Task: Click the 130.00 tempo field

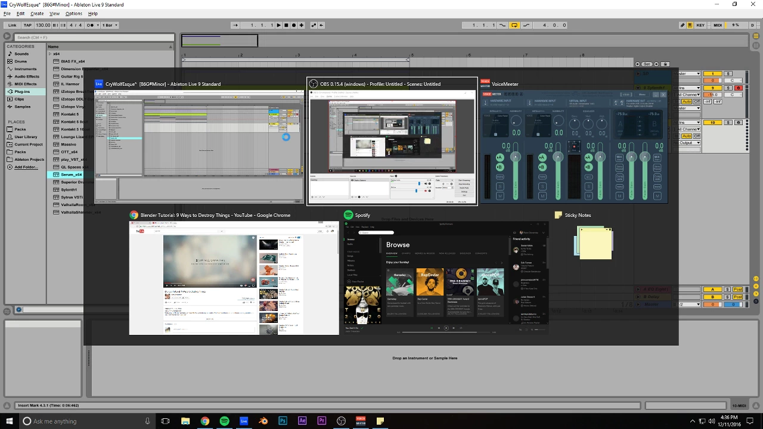Action: click(43, 25)
